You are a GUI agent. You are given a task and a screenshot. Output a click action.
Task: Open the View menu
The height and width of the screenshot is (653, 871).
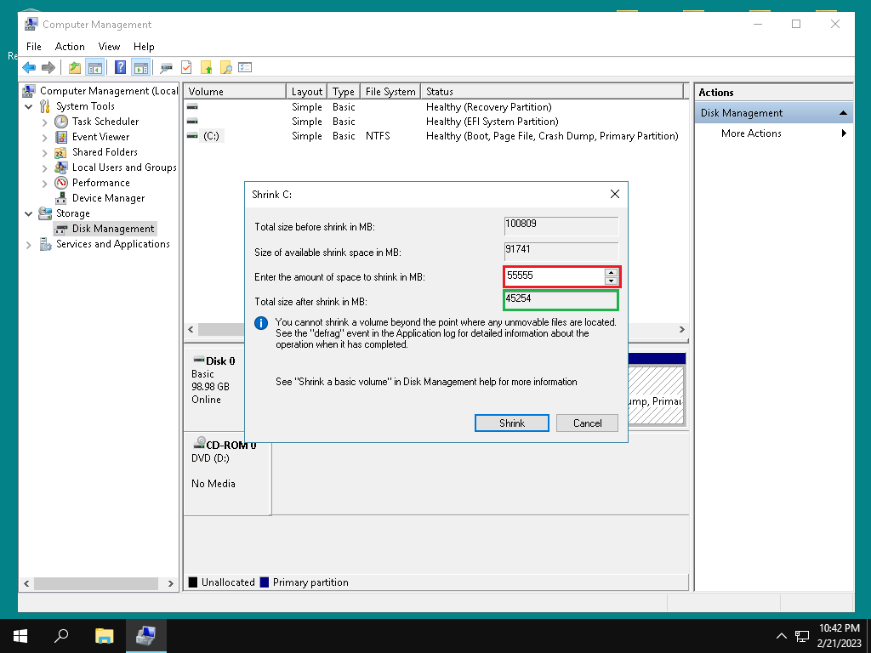(109, 47)
